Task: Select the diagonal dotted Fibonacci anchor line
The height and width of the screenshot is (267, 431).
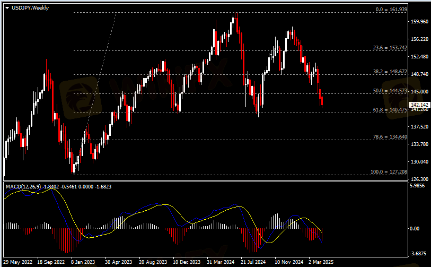Action: [x=95, y=93]
